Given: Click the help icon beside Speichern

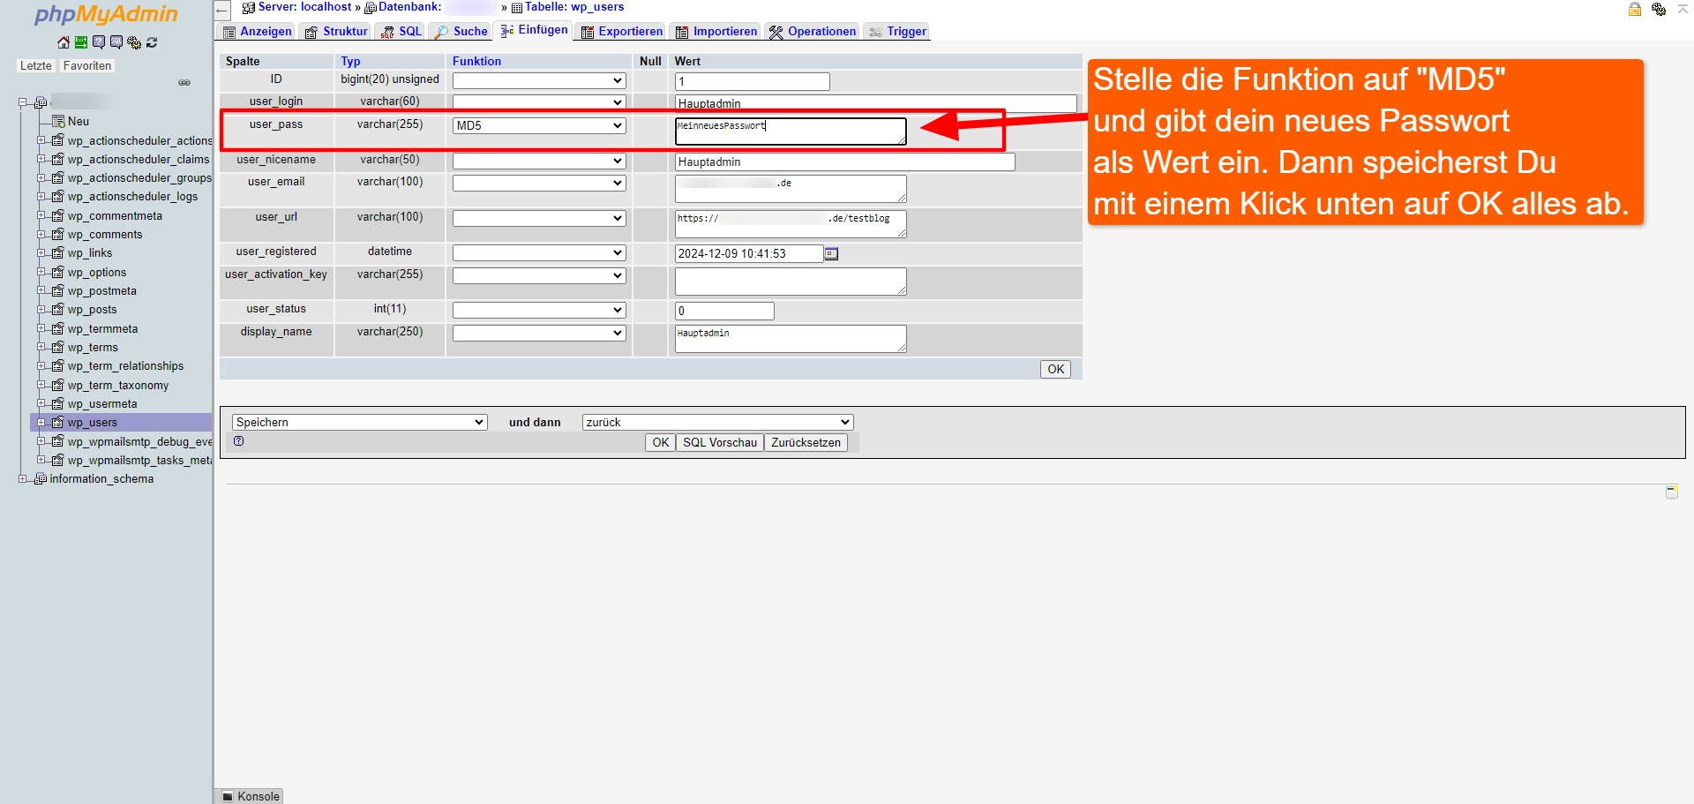Looking at the screenshot, I should tap(239, 441).
